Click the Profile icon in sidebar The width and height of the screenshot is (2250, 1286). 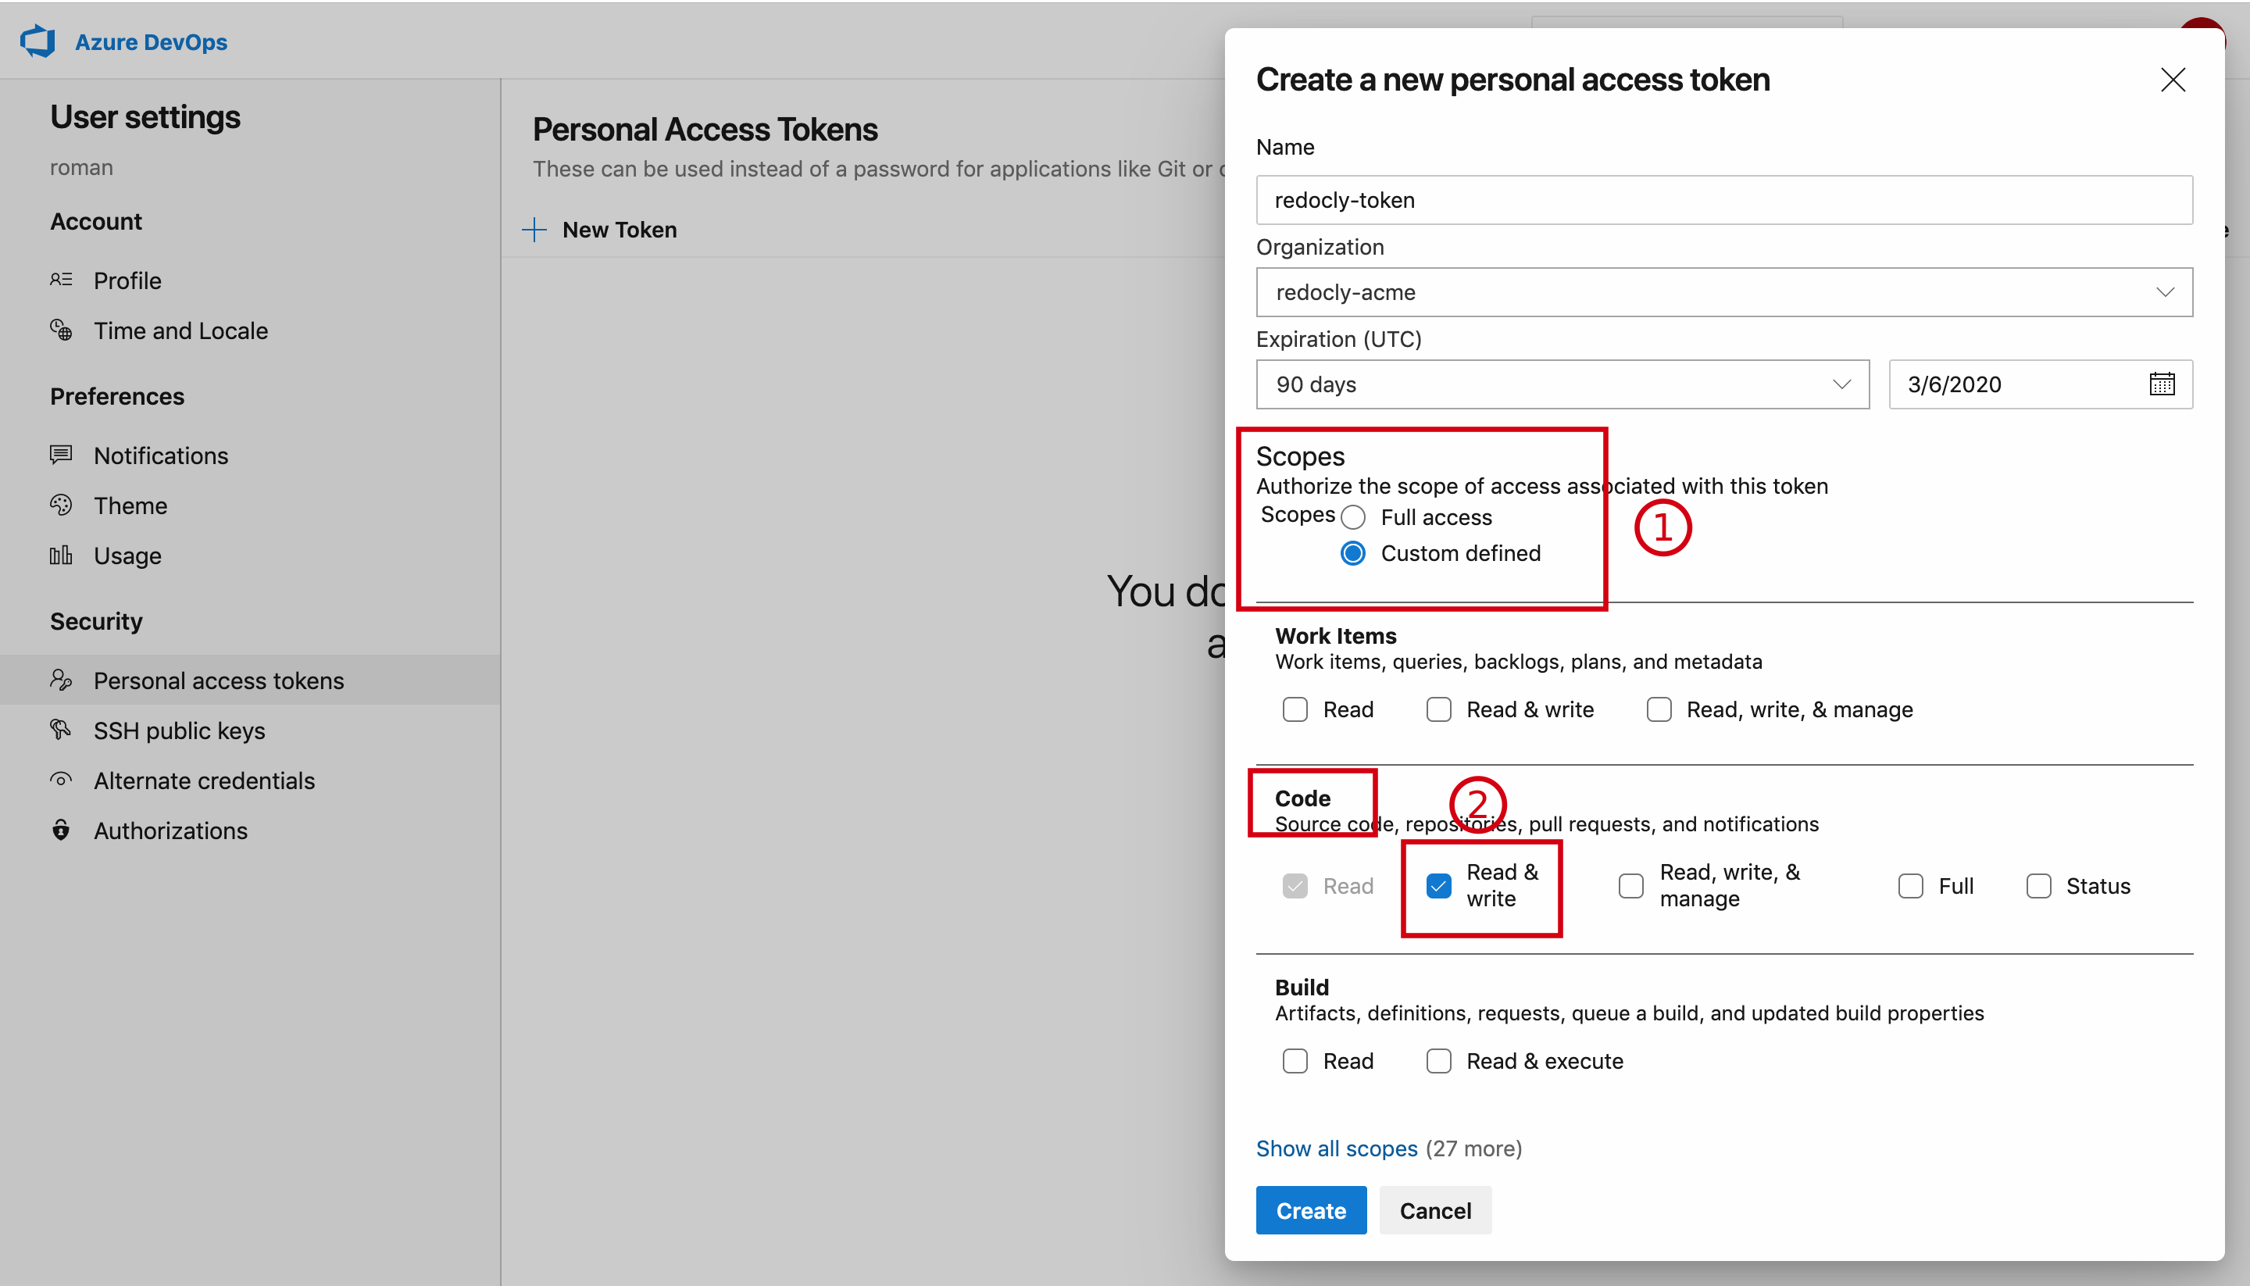(x=61, y=280)
